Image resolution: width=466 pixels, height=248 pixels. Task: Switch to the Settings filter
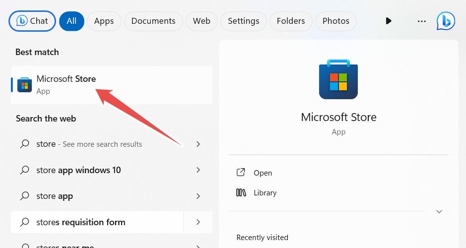click(x=243, y=21)
